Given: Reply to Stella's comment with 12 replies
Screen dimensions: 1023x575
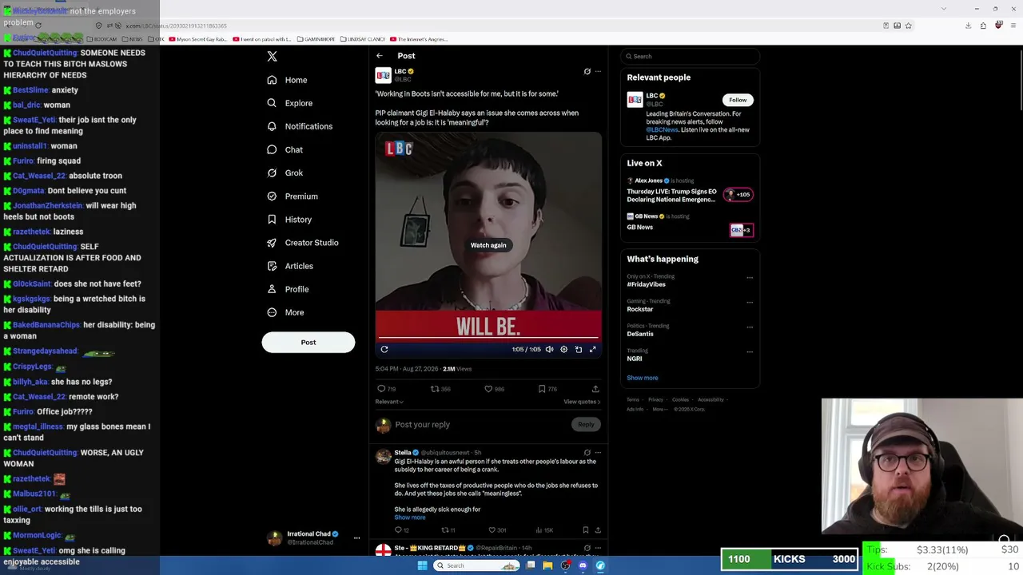Looking at the screenshot, I should (x=402, y=530).
